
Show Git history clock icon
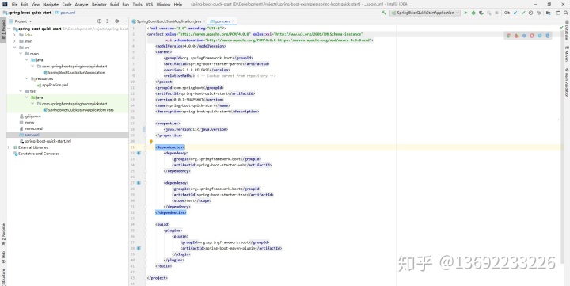point(530,13)
